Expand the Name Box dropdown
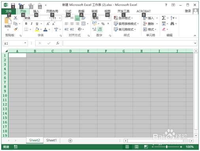The image size is (200, 151). pos(25,43)
